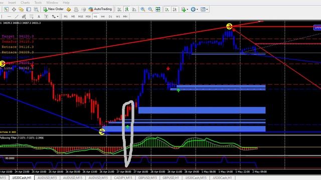Select the text 'A' drawing tool
321x180 pixels.
pos(39,16)
